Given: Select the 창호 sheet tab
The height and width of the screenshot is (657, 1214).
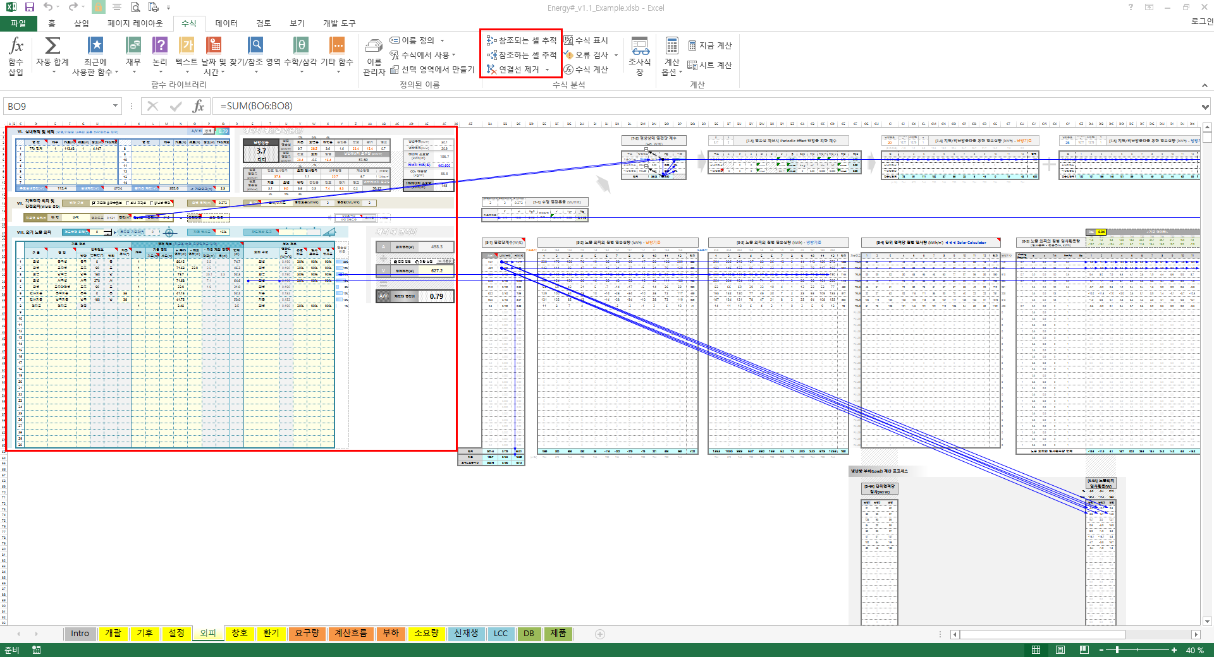Looking at the screenshot, I should point(240,634).
